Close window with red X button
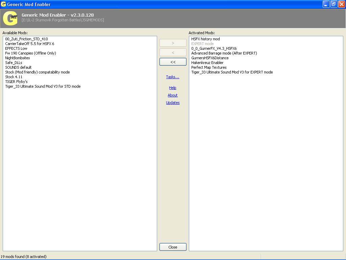Screen dimensions: 346x260 [341, 4]
